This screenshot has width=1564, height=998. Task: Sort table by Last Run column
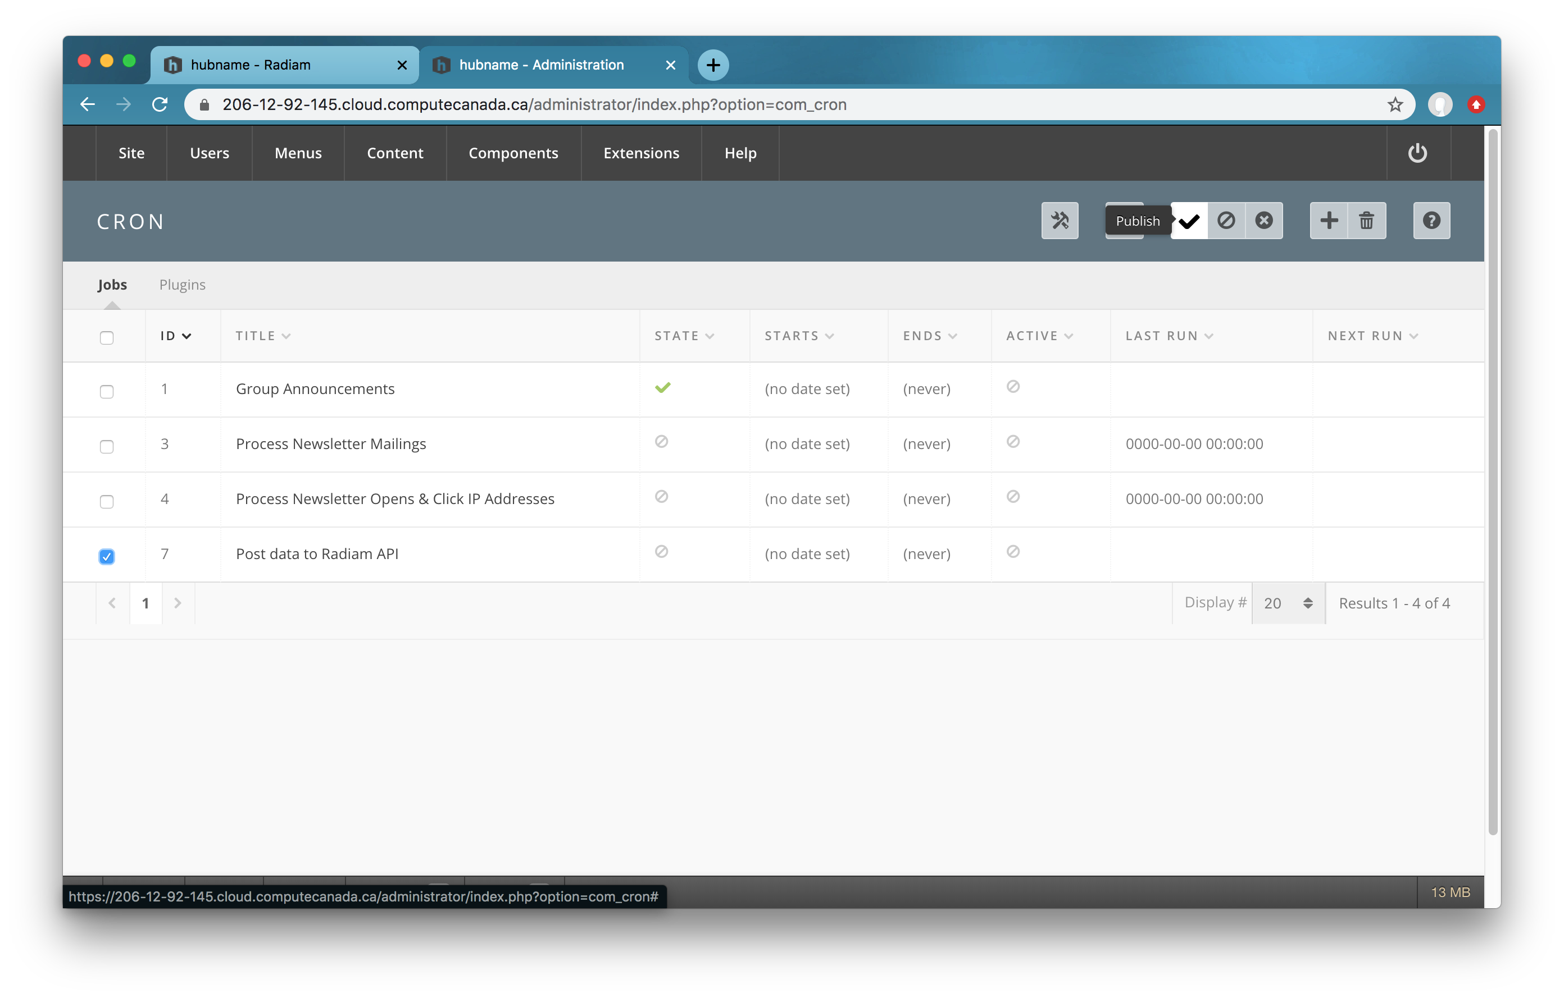(1169, 336)
